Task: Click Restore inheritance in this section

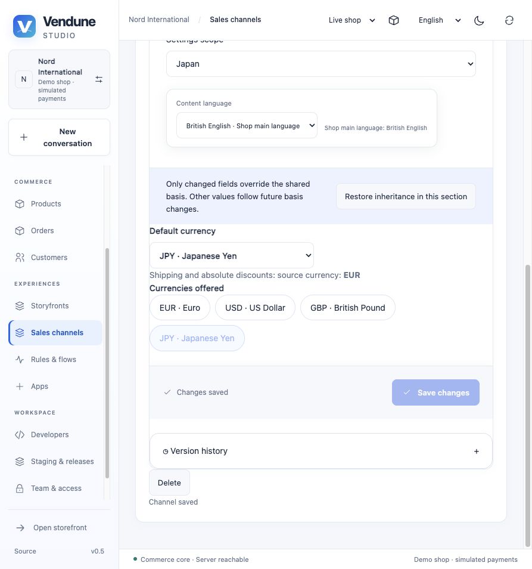Action: pyautogui.click(x=406, y=196)
